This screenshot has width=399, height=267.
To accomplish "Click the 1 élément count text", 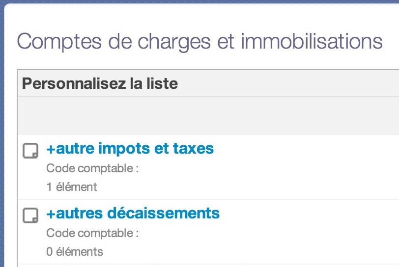I will click(x=72, y=187).
